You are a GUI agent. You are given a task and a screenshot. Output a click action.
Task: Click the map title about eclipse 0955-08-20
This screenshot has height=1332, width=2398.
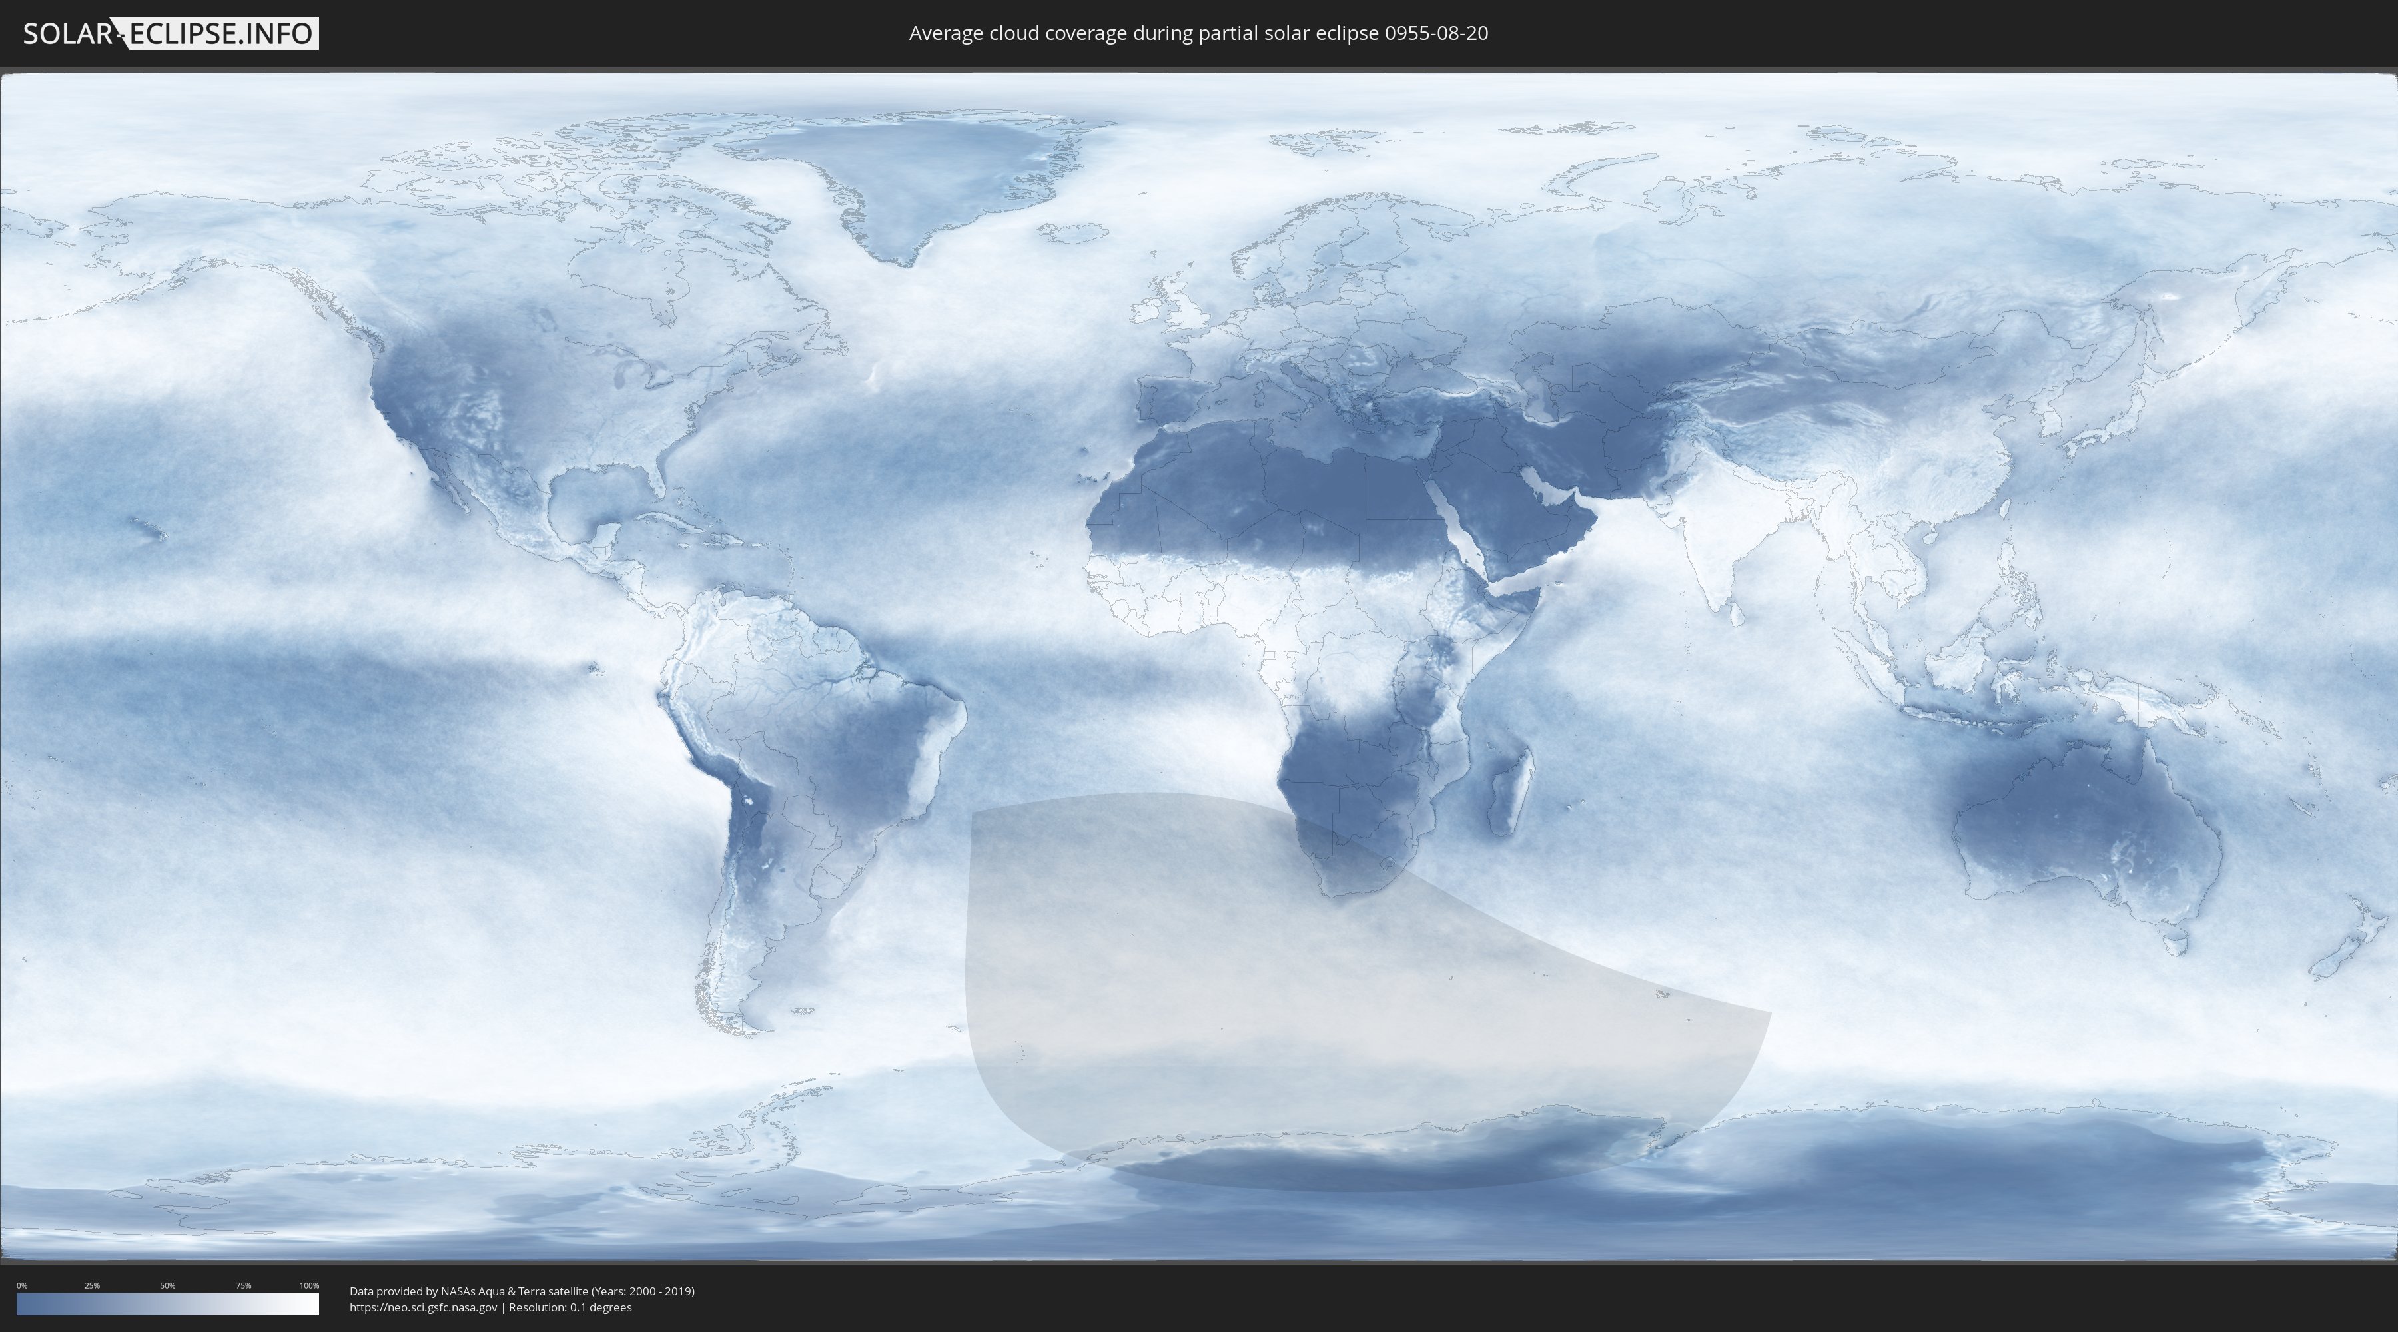[x=1198, y=33]
